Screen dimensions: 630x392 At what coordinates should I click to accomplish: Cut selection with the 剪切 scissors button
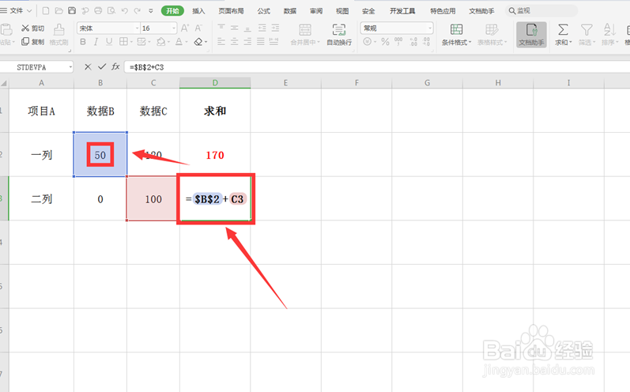click(33, 28)
